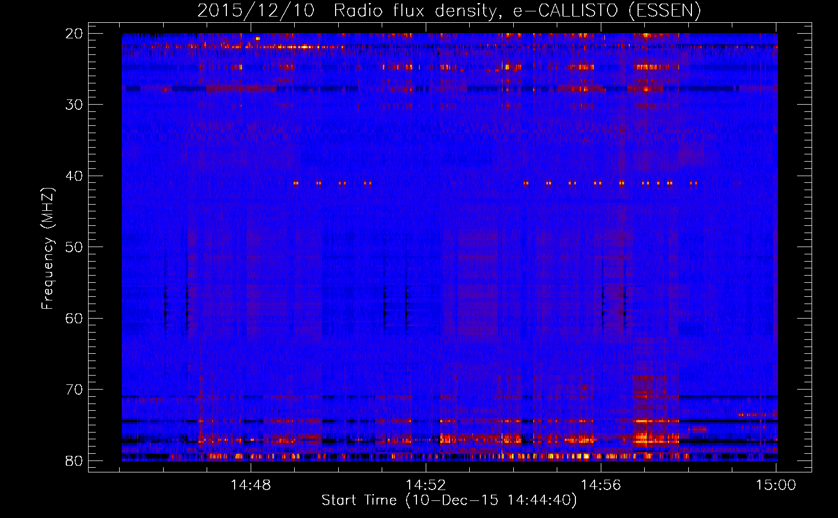Image resolution: width=838 pixels, height=518 pixels.
Task: Click the '20' frequency tick label
Action: (x=75, y=34)
